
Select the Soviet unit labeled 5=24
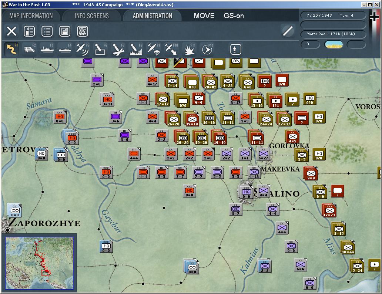(357, 266)
